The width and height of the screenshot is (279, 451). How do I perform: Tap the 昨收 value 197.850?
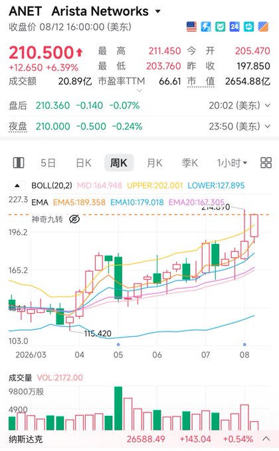point(253,66)
